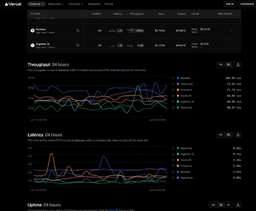
Task: Copy the Baseten provider ID
Action: coord(78,30)
